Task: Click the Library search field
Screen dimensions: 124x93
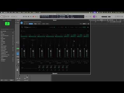Action: pos(7,29)
